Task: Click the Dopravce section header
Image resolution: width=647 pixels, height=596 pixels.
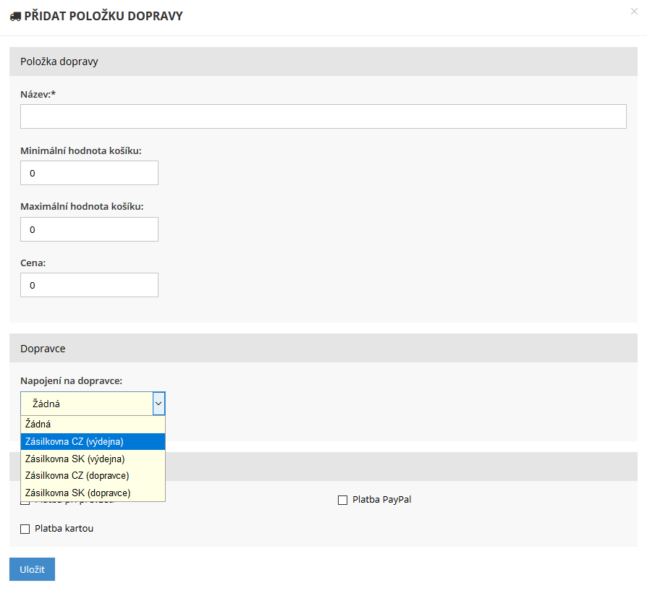Action: pyautogui.click(x=323, y=348)
